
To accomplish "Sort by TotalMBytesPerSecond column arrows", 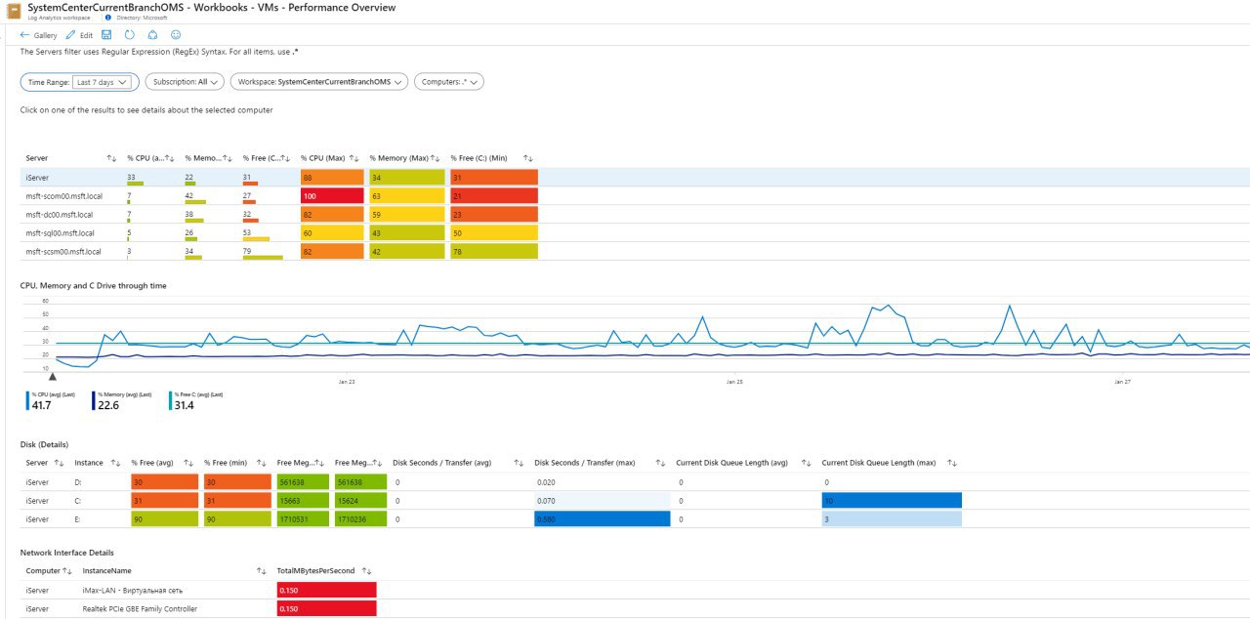I will click(366, 571).
